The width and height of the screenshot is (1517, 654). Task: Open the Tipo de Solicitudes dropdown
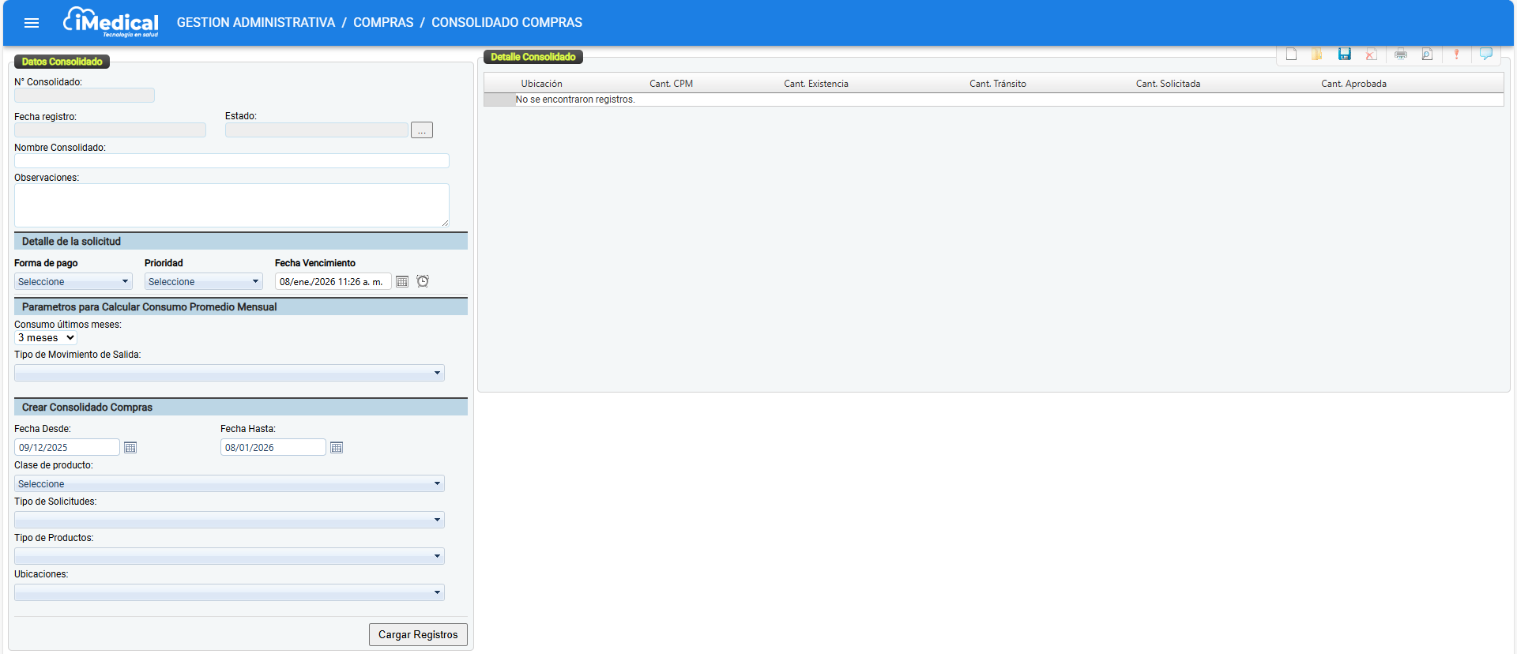(x=229, y=520)
